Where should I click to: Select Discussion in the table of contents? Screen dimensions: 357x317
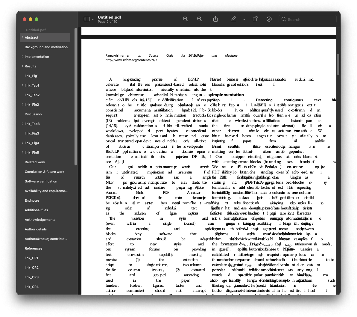click(33, 114)
